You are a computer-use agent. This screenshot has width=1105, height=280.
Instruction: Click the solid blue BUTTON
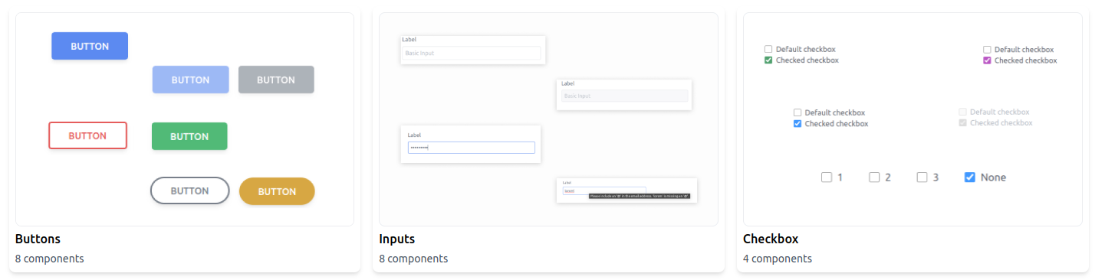90,46
